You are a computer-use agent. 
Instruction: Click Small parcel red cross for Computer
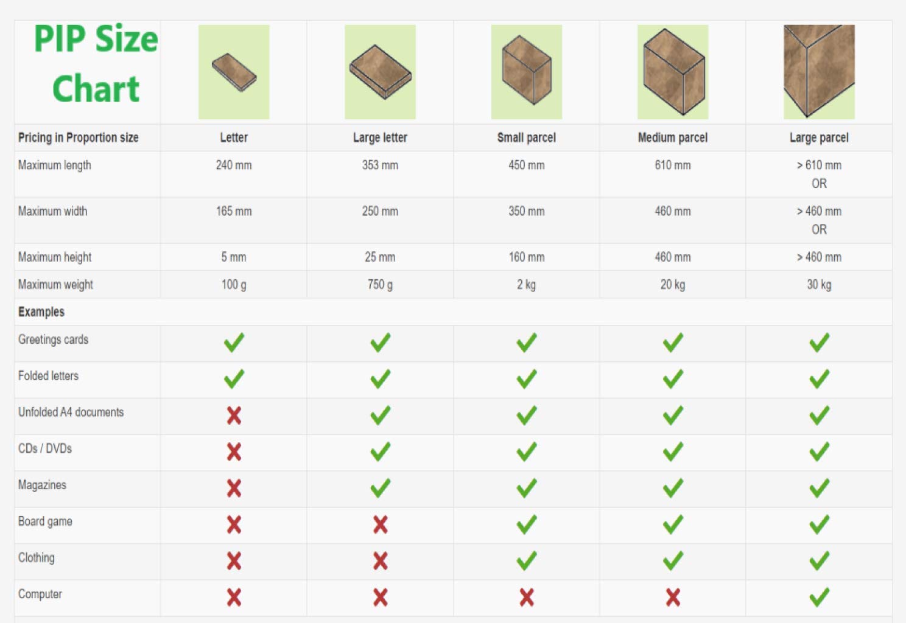[x=527, y=597]
